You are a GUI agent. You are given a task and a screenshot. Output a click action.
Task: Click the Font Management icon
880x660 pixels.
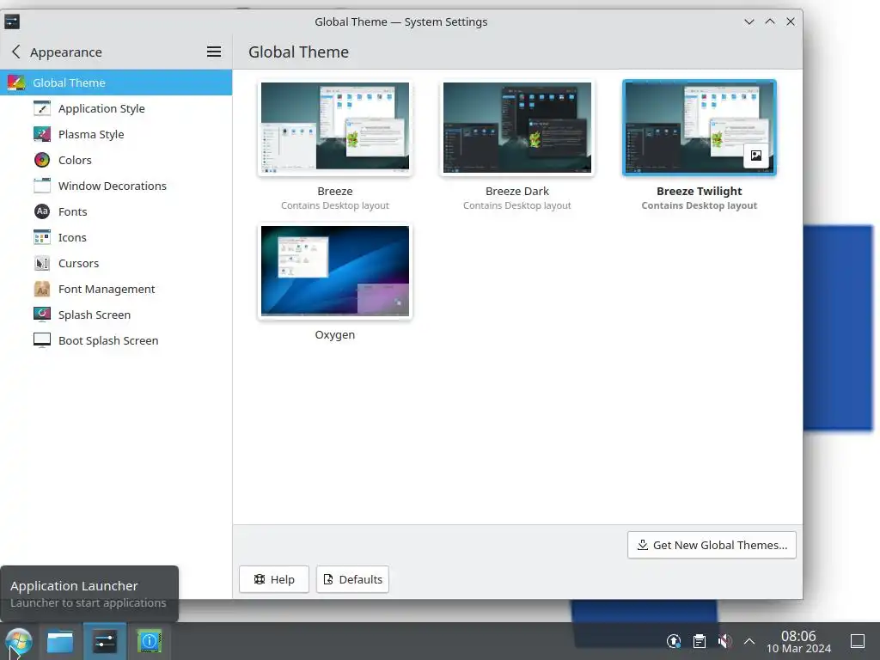click(x=42, y=289)
